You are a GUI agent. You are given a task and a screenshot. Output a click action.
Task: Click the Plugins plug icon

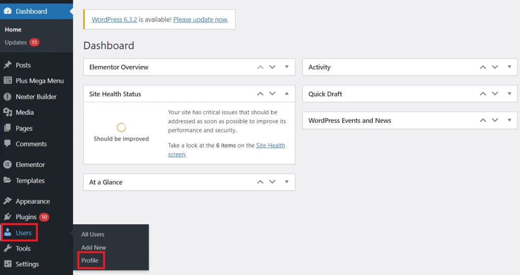(x=8, y=217)
